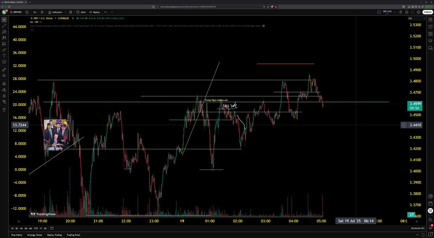Open indicator templates grid icon
Image resolution: width=434 pixels, height=238 pixels.
coord(71,12)
